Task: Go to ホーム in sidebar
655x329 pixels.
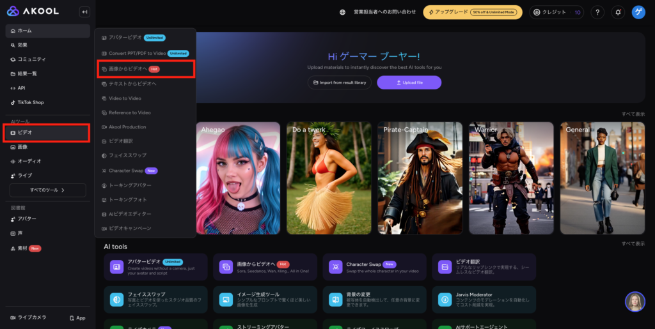Action: [47, 31]
